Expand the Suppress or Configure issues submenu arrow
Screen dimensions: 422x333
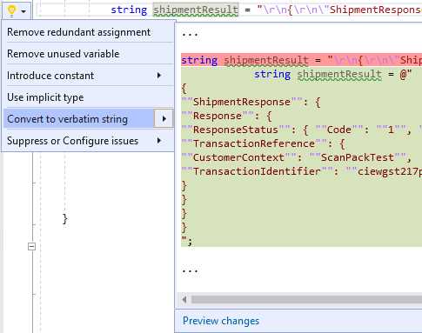(x=159, y=141)
